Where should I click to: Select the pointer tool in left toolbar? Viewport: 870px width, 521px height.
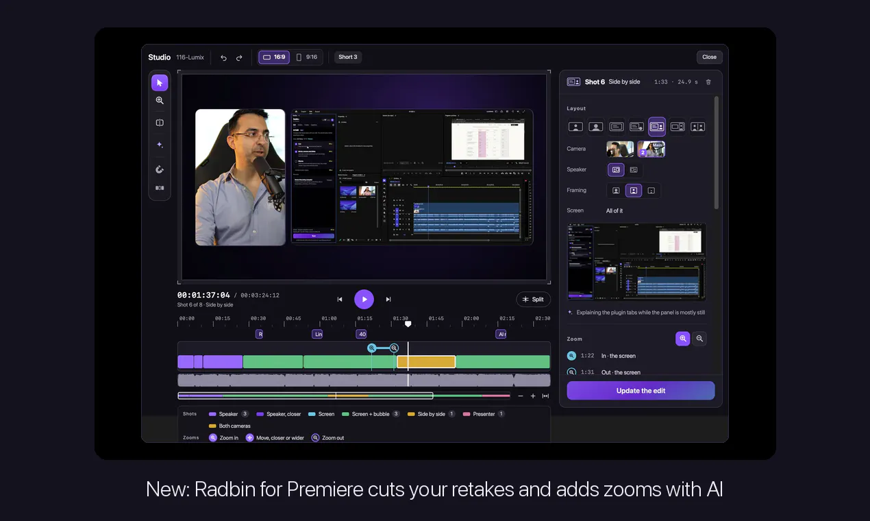(160, 83)
